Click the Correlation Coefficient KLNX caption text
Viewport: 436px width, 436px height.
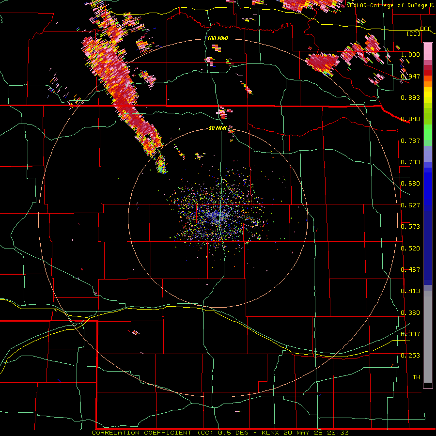tap(220, 433)
